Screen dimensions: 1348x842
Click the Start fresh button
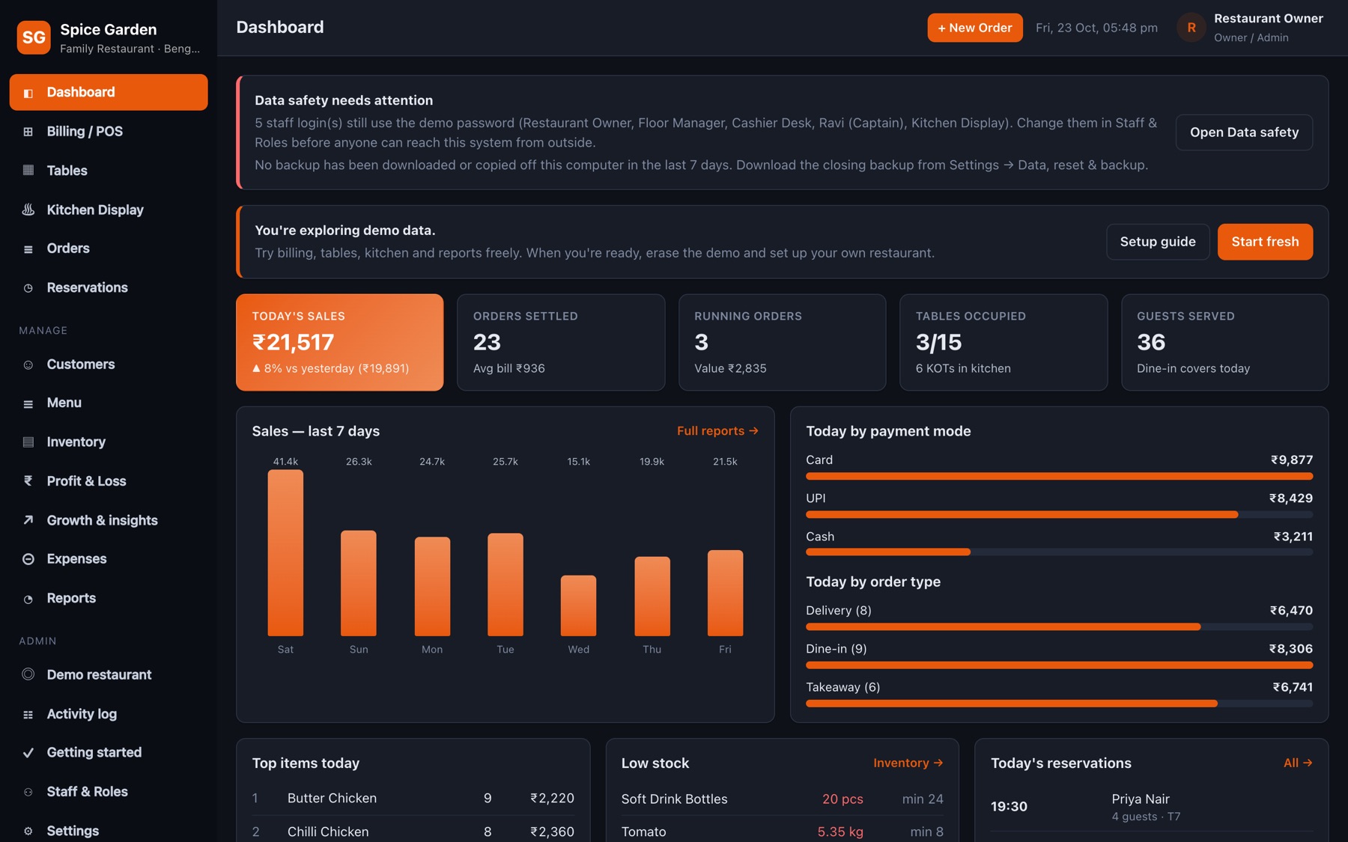coord(1265,242)
